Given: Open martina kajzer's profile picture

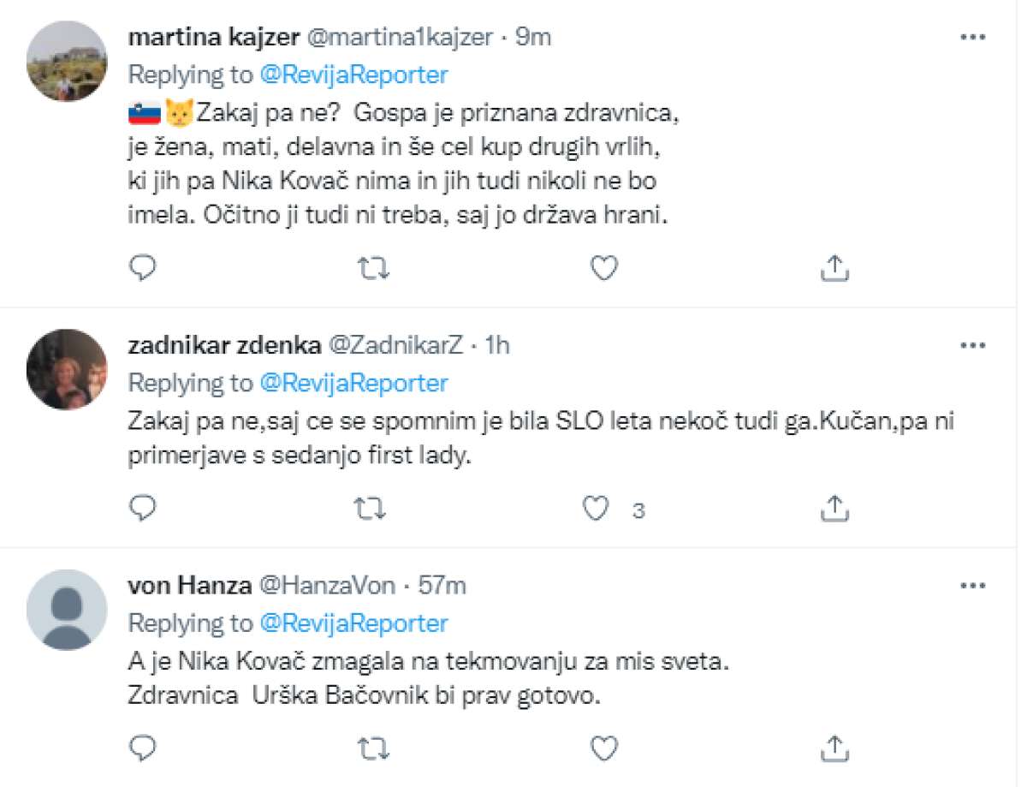Looking at the screenshot, I should click(67, 61).
